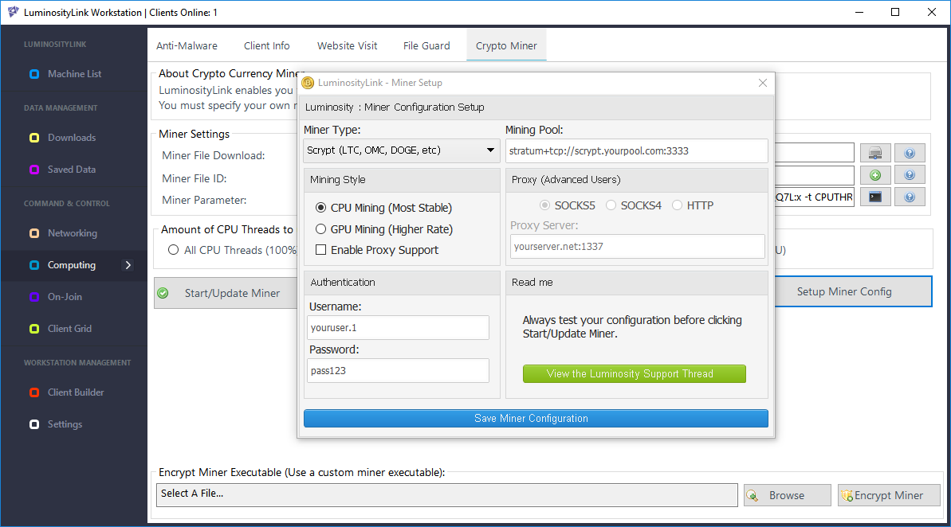Click the Proxy Server field

(x=638, y=247)
